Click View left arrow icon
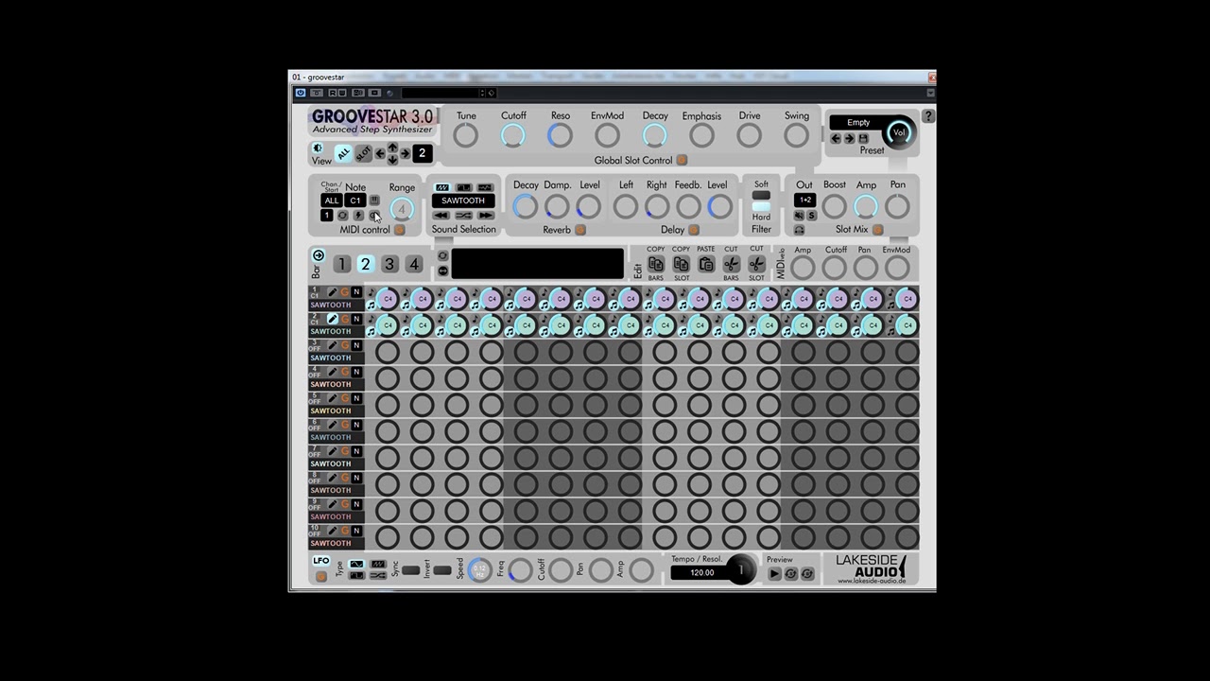1210x681 pixels. [x=380, y=153]
